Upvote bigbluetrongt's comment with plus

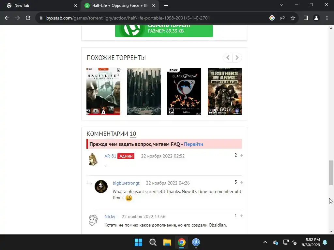click(x=242, y=182)
